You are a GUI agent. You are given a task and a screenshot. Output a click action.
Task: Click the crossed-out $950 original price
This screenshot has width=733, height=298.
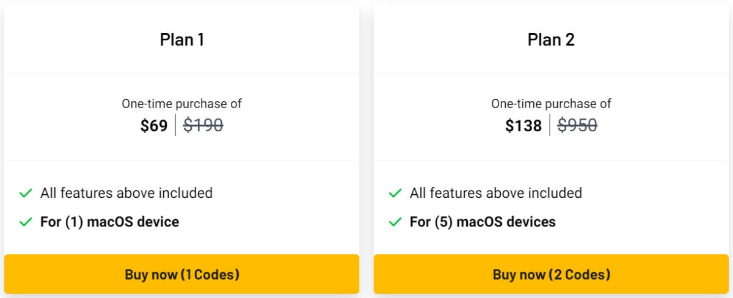[x=577, y=126]
